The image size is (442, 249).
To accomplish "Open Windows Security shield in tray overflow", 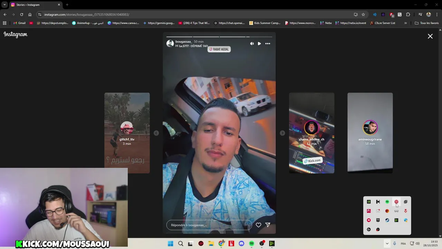I will click(405, 220).
